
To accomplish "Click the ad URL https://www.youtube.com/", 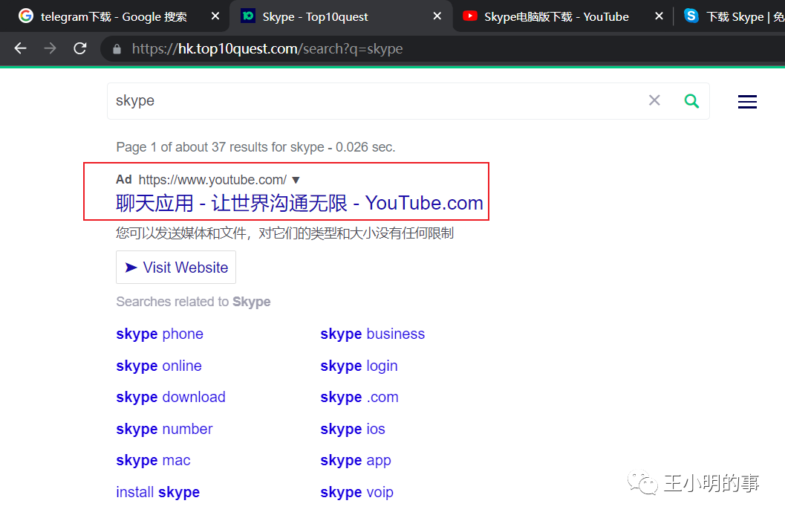I will click(x=212, y=180).
